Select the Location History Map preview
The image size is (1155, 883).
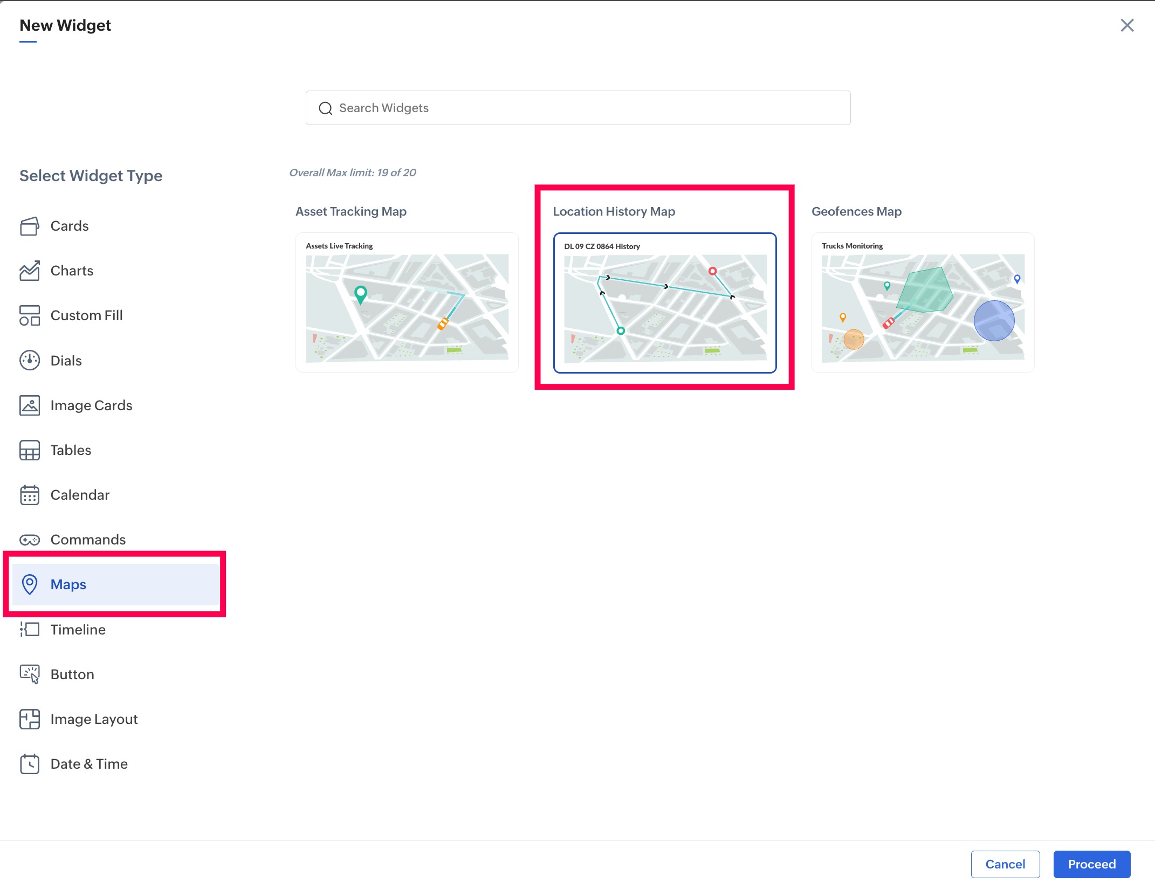point(664,303)
